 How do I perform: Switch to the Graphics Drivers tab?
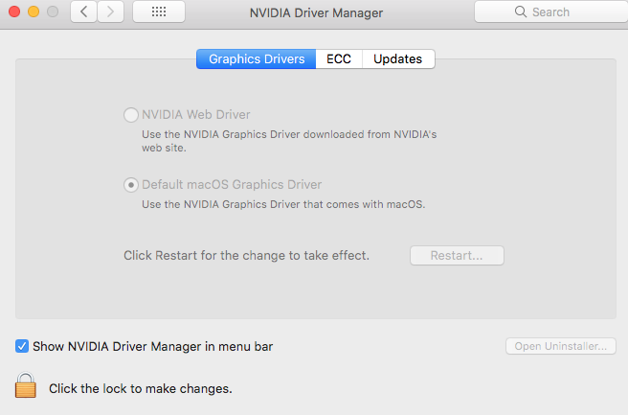pos(257,59)
